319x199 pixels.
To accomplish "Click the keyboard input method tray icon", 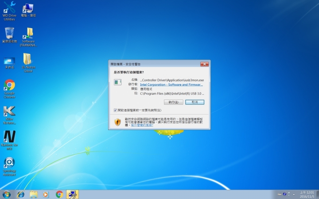I will 280,194.
